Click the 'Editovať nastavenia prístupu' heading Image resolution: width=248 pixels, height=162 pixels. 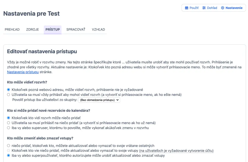point(42,51)
